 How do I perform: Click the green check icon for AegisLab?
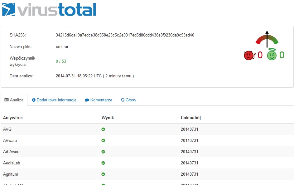103,163
